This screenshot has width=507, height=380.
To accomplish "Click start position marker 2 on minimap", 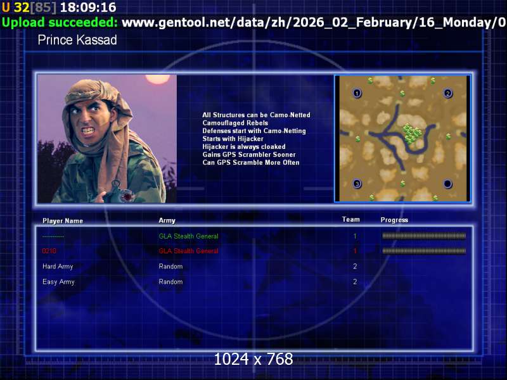I will pyautogui.click(x=447, y=93).
